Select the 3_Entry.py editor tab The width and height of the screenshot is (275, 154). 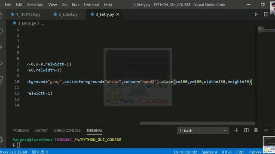pyautogui.click(x=105, y=14)
